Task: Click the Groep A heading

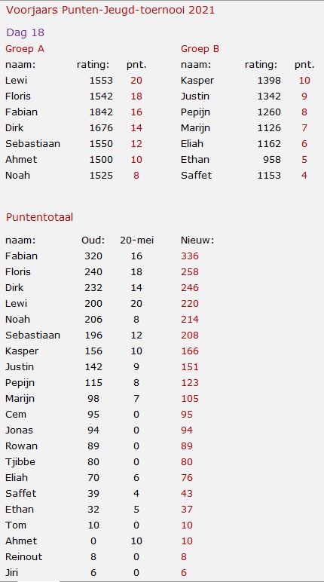Action: pos(25,48)
